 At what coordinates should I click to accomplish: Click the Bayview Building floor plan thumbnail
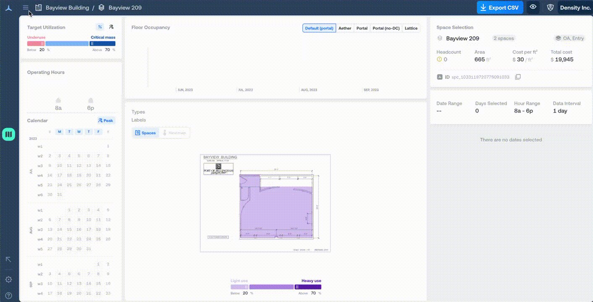click(265, 203)
